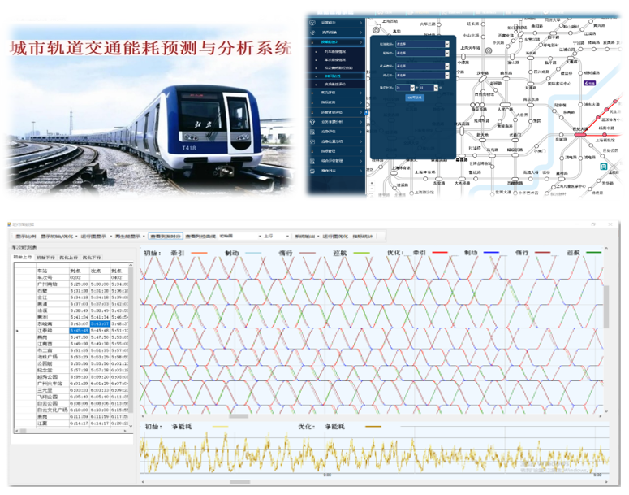Click the 人民广场 station marker on the map

coord(506,104)
